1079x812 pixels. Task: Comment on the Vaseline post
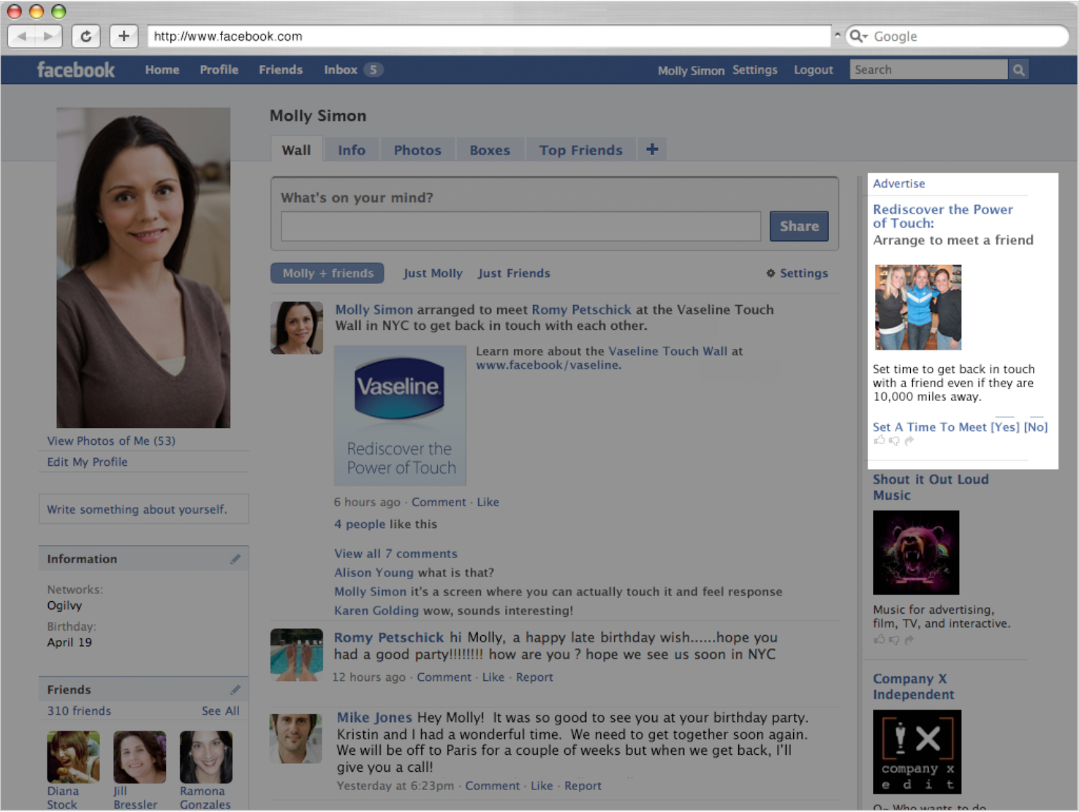click(439, 502)
